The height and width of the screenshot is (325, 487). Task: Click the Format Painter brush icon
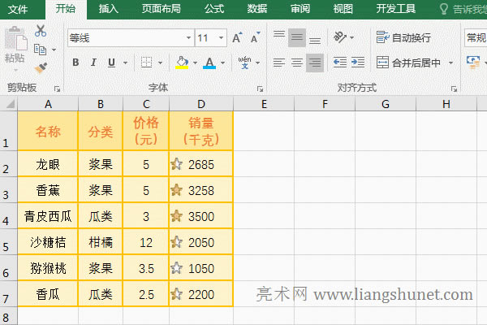pyautogui.click(x=41, y=67)
